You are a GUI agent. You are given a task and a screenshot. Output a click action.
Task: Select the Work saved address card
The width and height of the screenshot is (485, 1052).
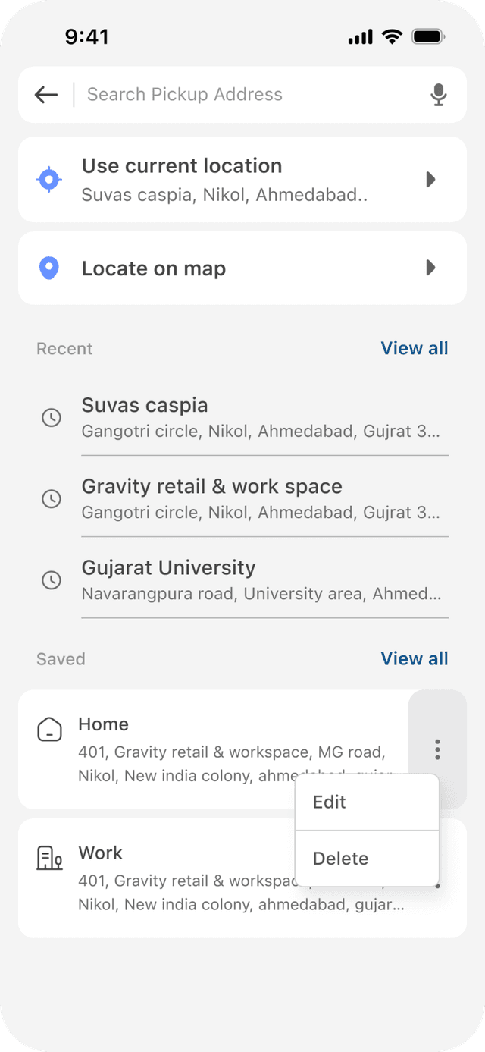(242, 878)
